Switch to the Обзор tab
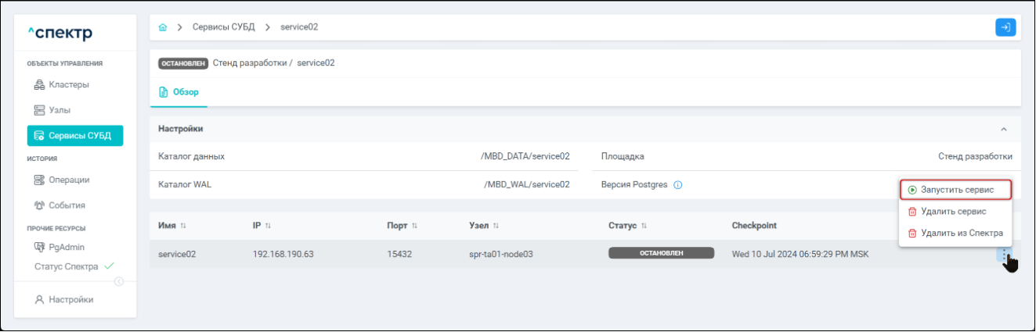The width and height of the screenshot is (1036, 332). [179, 92]
